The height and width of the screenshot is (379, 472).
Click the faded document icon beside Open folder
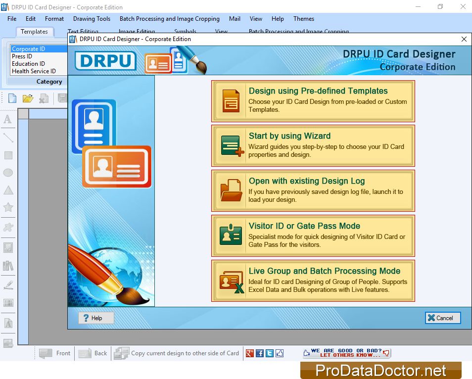point(44,98)
